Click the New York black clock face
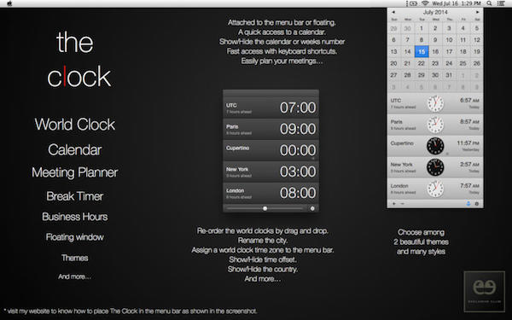512x320 pixels. point(435,167)
